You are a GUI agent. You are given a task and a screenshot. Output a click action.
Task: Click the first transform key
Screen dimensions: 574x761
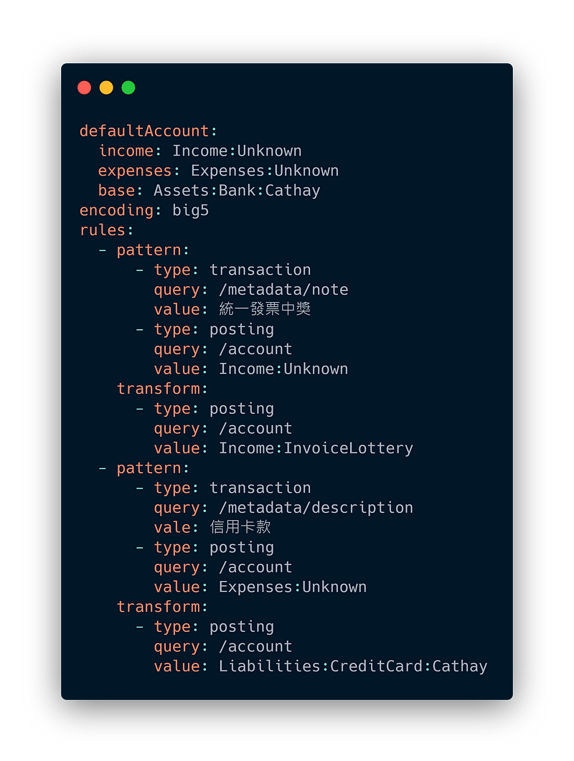tap(158, 389)
